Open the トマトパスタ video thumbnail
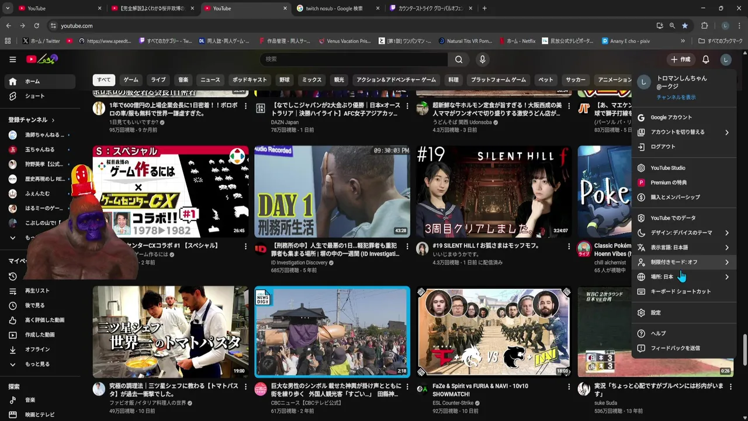The image size is (748, 421). [x=171, y=332]
